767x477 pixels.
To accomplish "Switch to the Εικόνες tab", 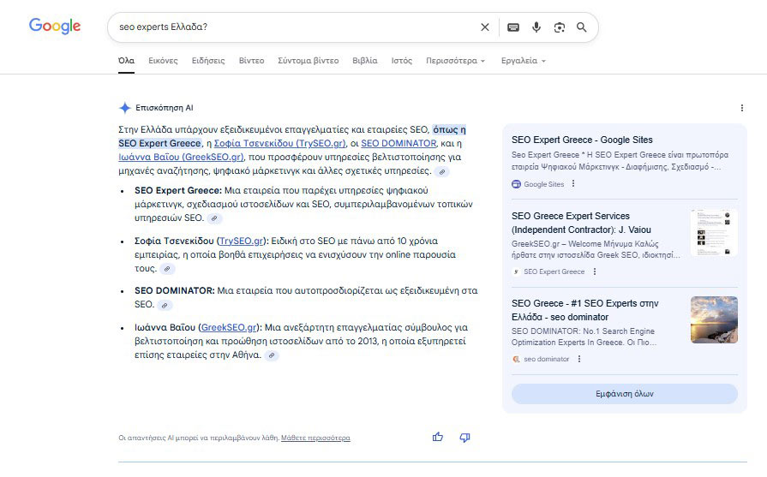I will pos(163,61).
